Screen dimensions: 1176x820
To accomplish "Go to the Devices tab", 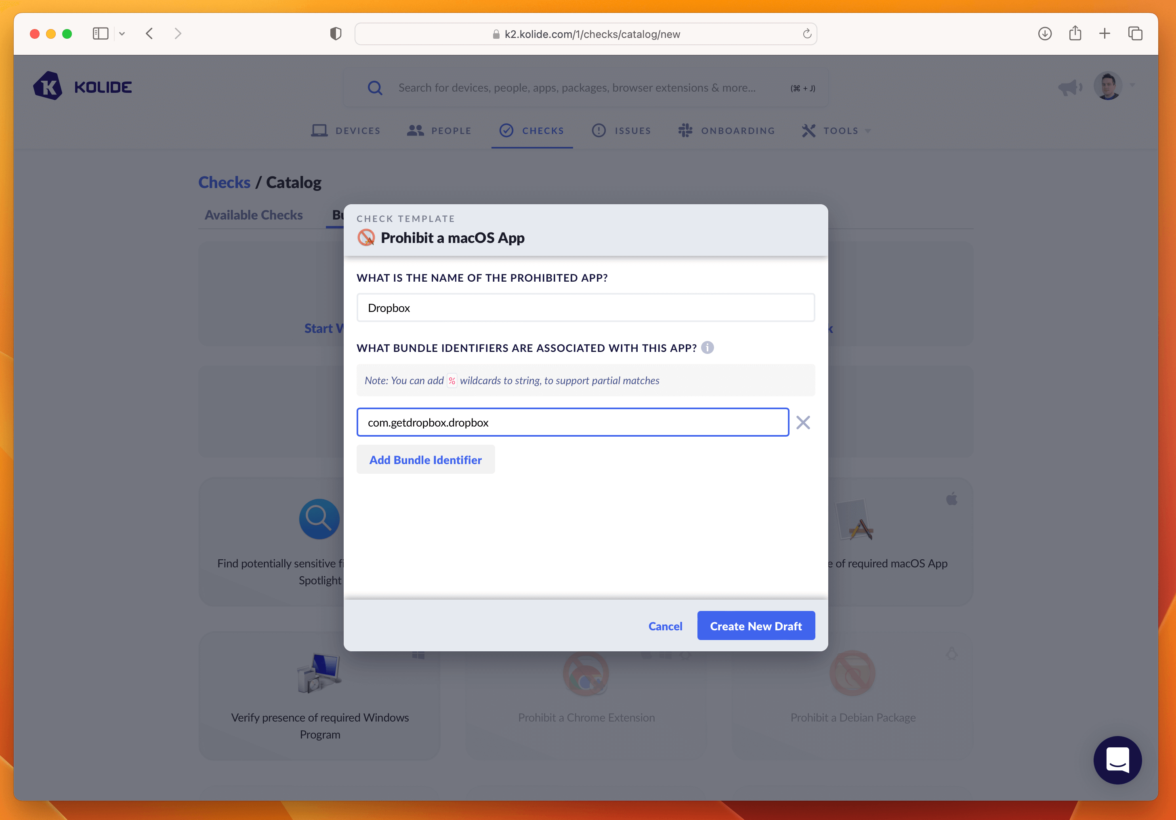I will [346, 130].
